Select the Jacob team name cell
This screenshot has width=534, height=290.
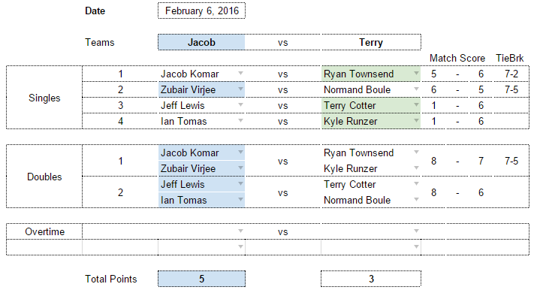201,42
